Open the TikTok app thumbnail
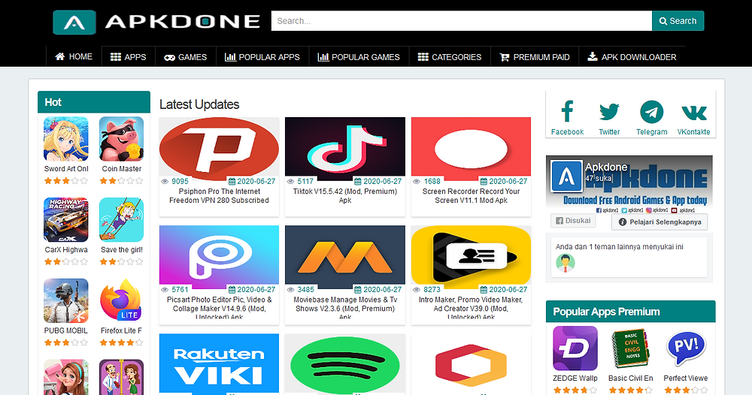 [x=345, y=146]
